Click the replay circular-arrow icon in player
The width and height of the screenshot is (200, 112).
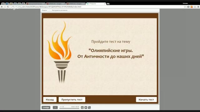[x=82, y=108]
